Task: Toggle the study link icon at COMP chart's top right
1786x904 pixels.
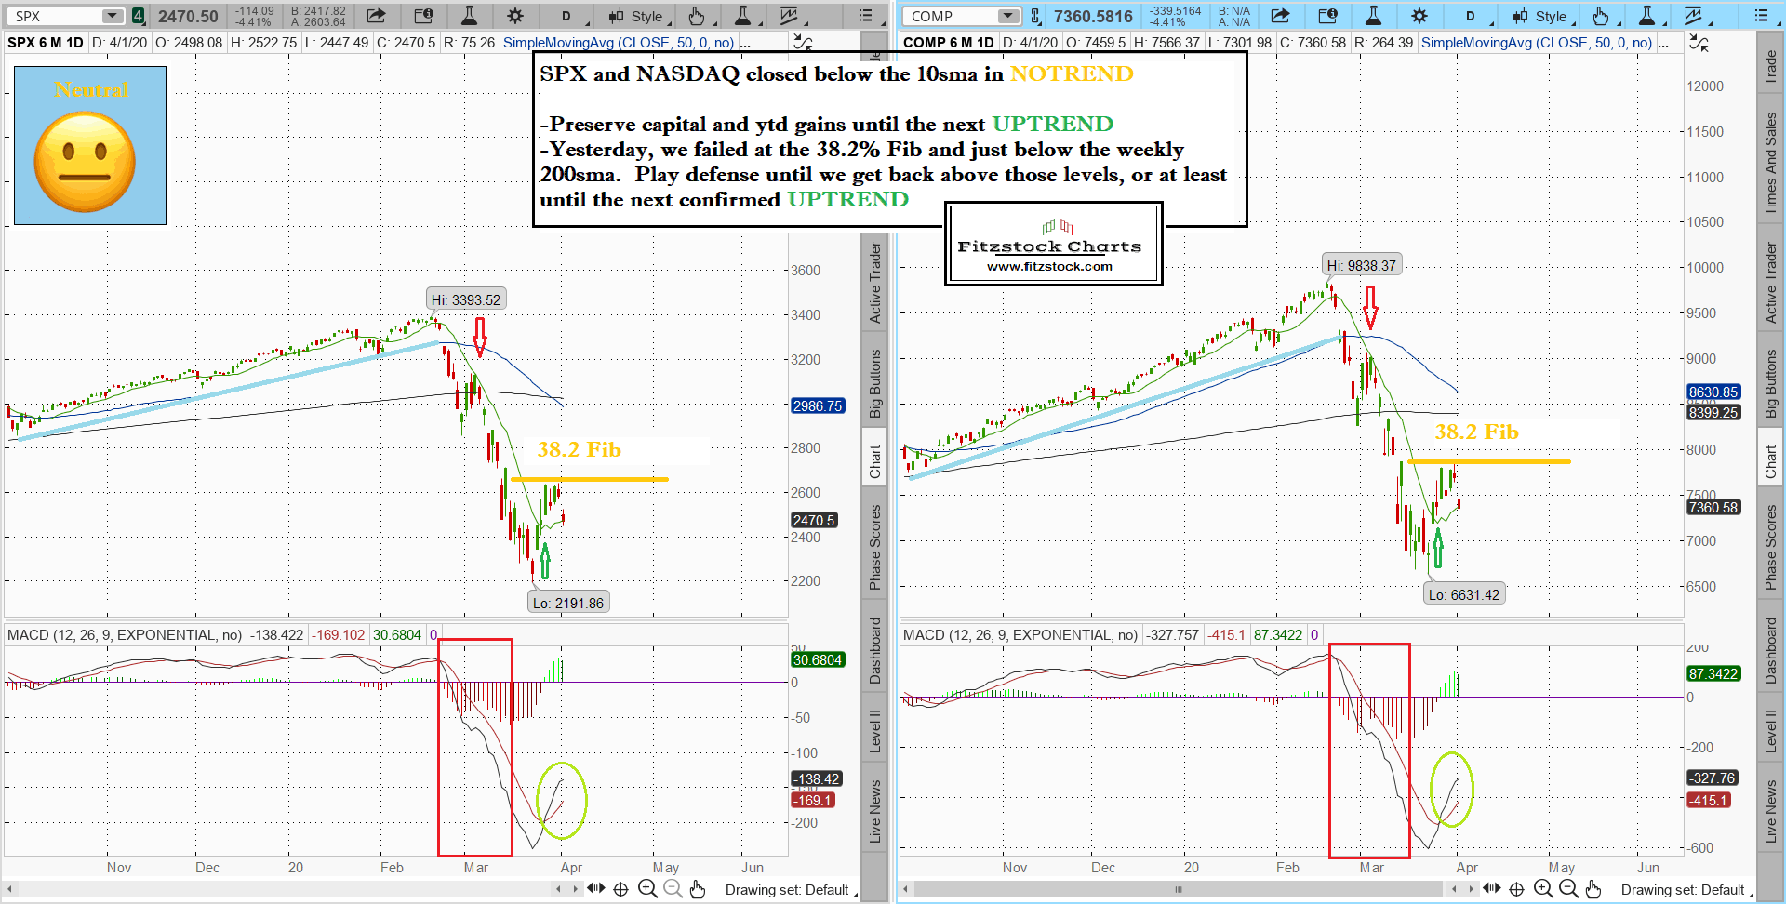Action: click(x=1699, y=43)
